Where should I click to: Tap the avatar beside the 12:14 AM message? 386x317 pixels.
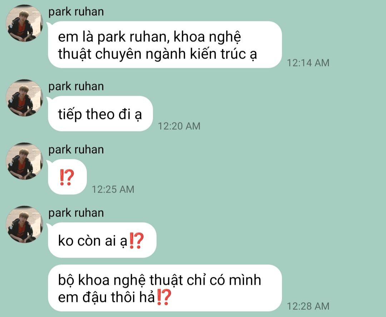(24, 23)
